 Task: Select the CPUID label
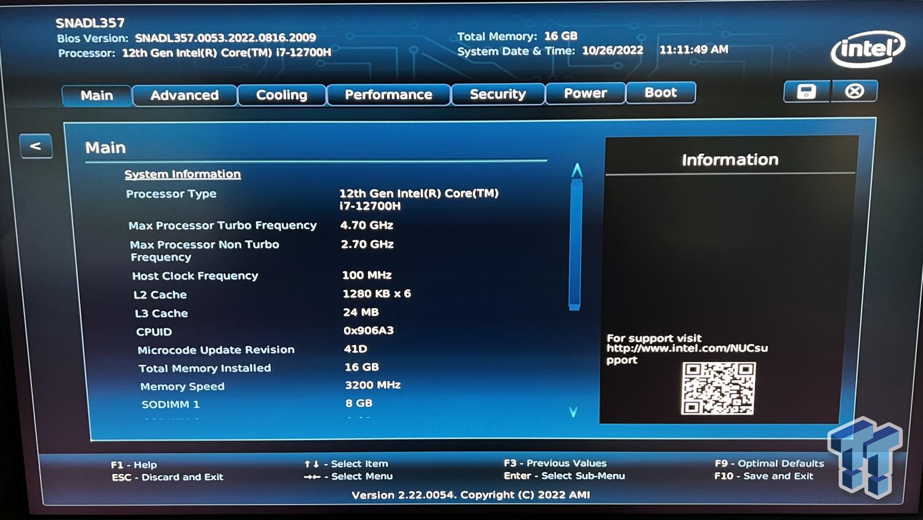(x=154, y=332)
